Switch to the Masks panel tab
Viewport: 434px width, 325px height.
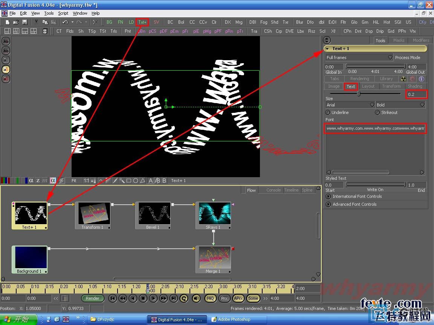point(399,40)
